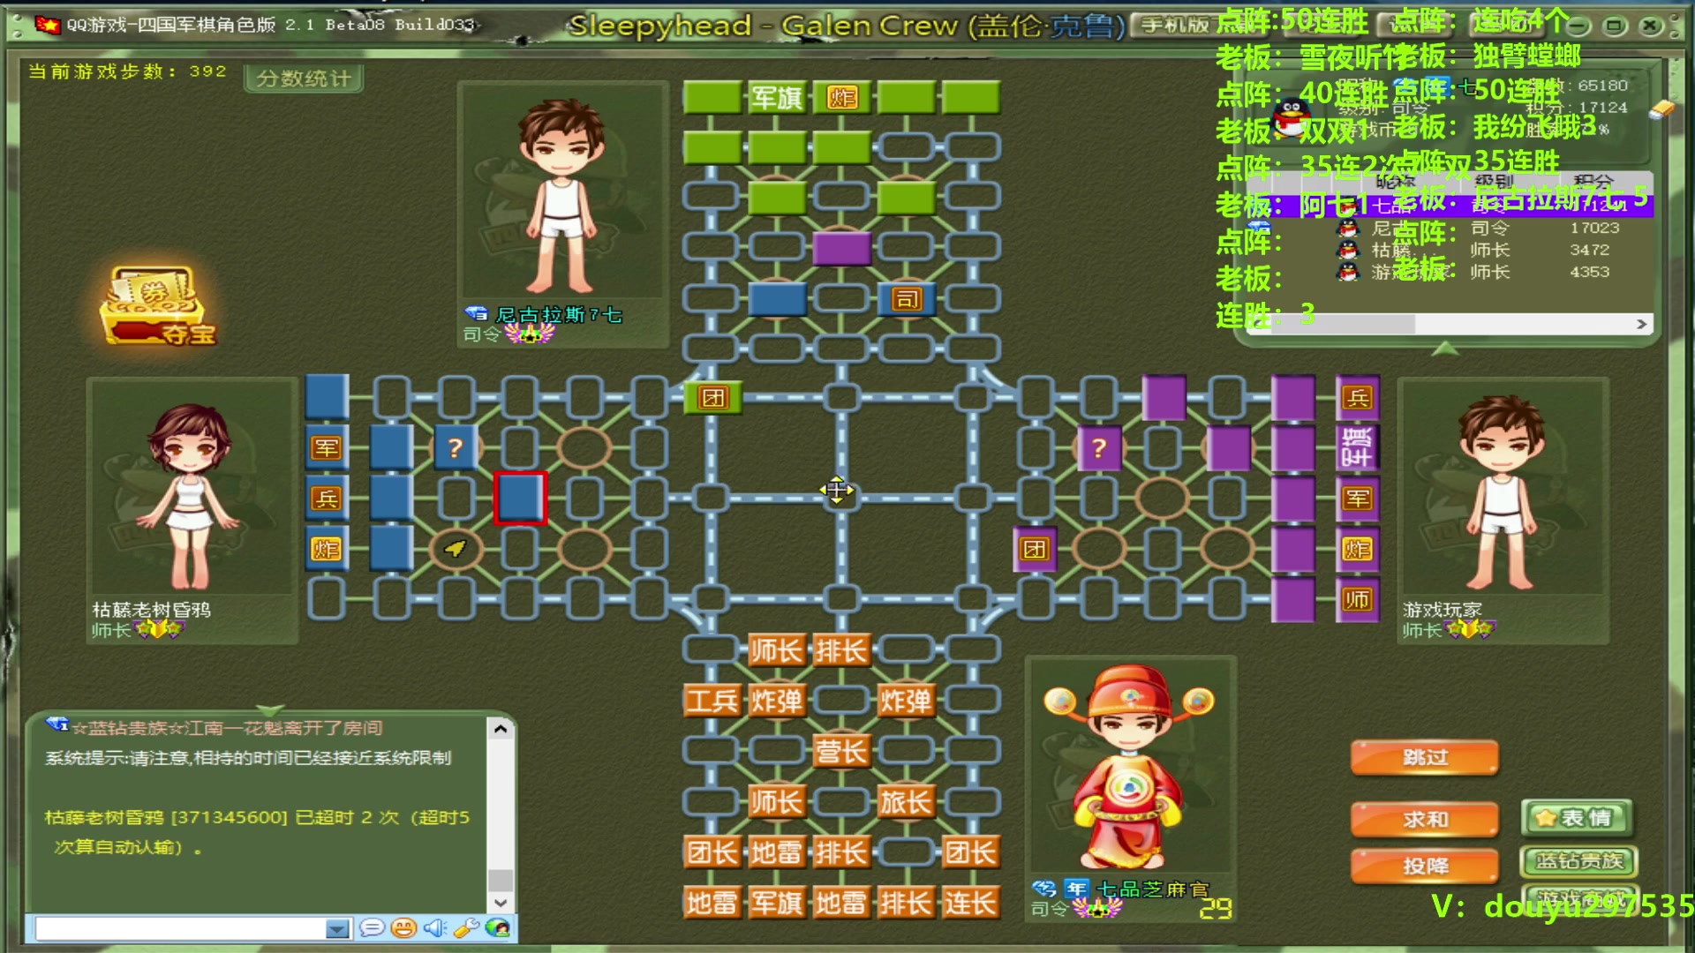The height and width of the screenshot is (953, 1695).
Task: Select the blue 炸 piece
Action: (327, 549)
